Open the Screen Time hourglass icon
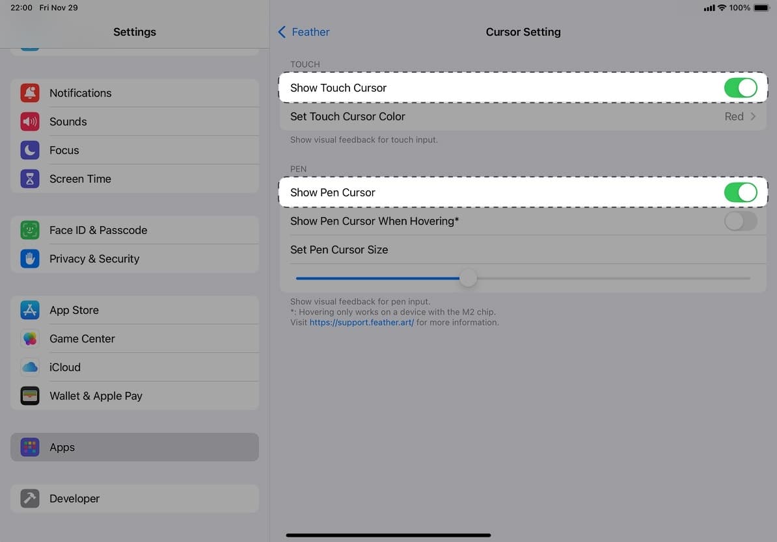 pos(30,179)
